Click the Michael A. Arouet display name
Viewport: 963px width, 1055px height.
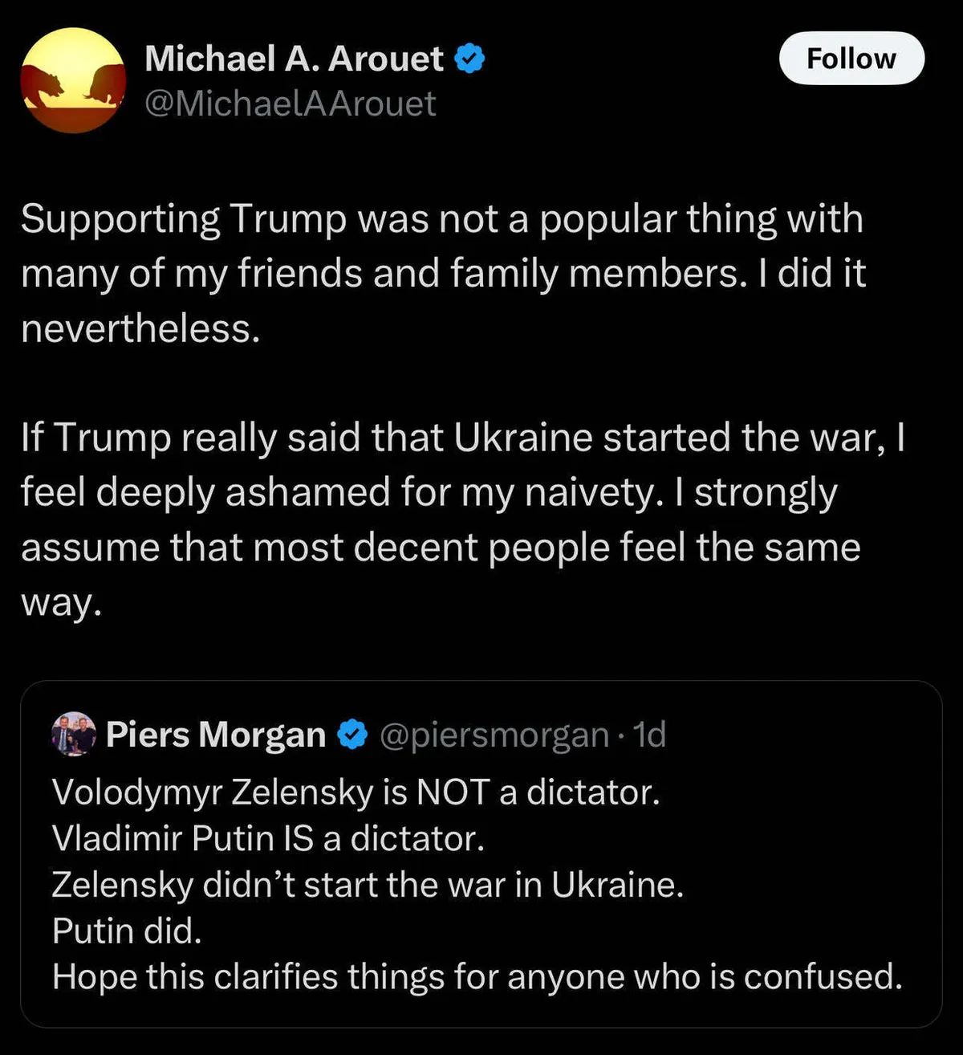(x=294, y=59)
